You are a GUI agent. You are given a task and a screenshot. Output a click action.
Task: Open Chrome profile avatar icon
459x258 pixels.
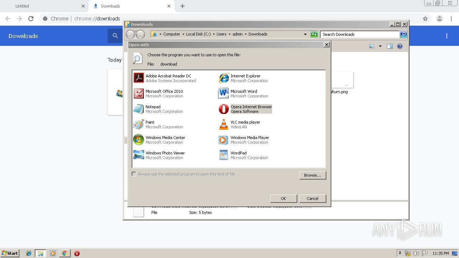(439, 19)
